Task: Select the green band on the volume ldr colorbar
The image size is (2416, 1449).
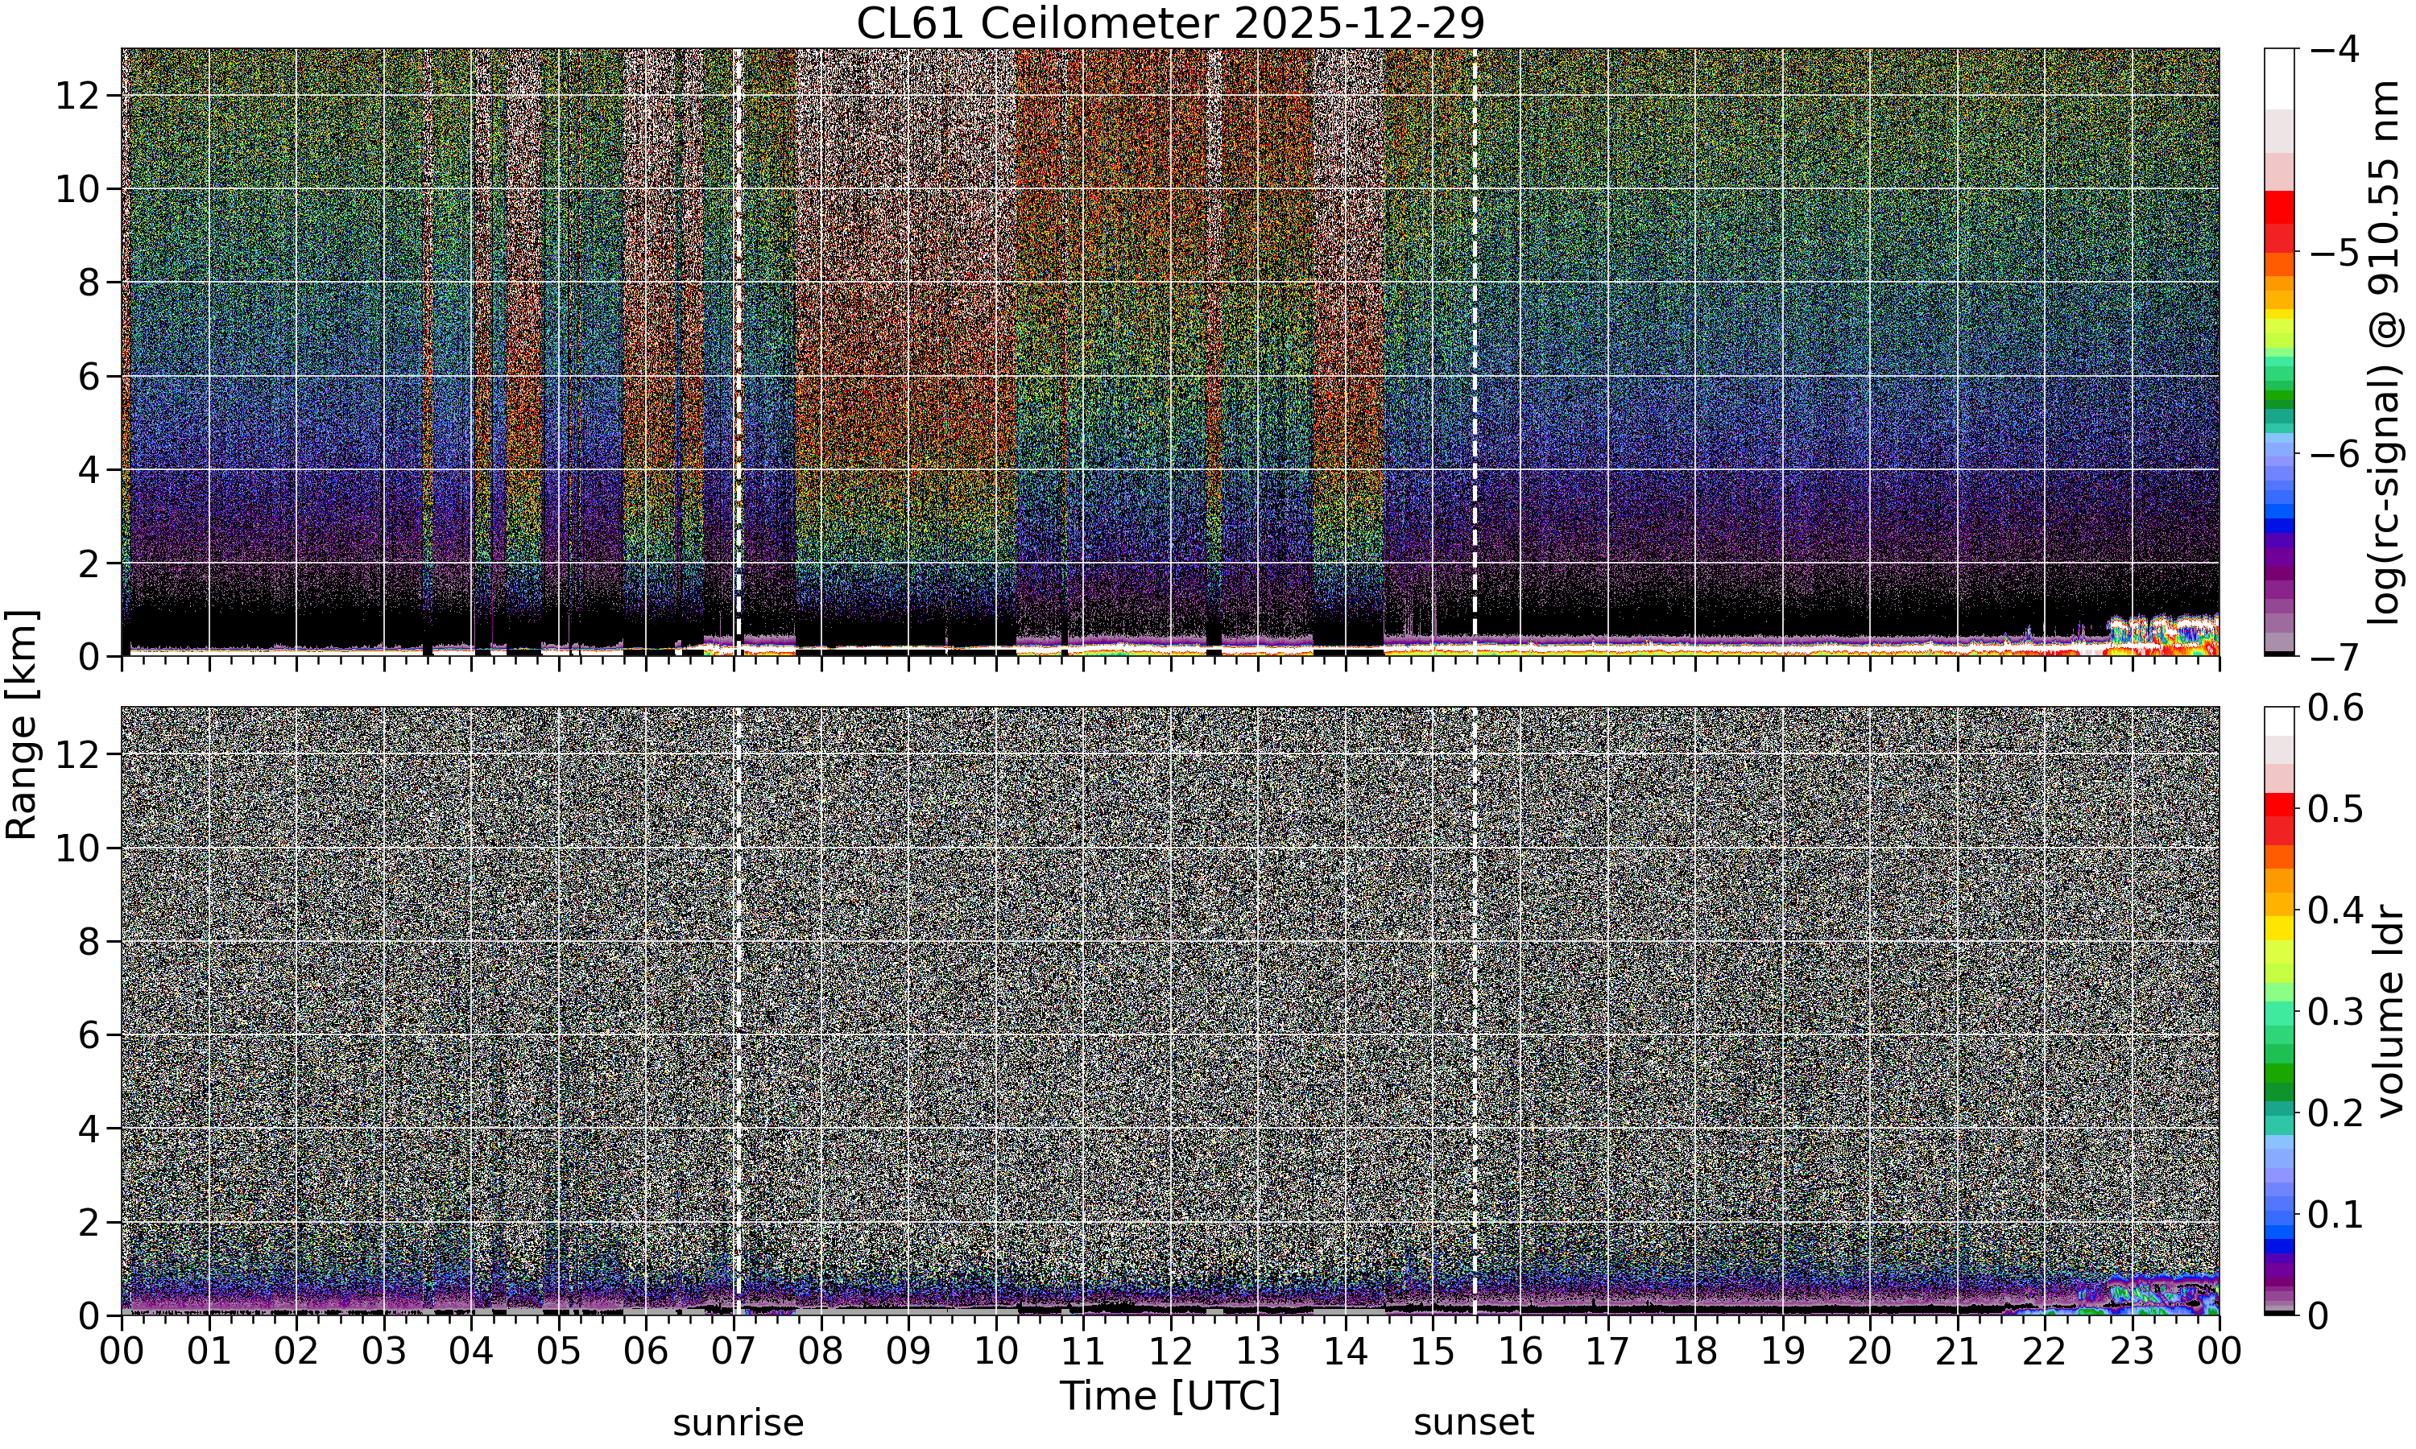Action: click(x=2278, y=1082)
